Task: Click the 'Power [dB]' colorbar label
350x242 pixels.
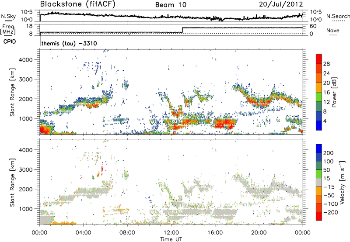Action: pyautogui.click(x=334, y=92)
